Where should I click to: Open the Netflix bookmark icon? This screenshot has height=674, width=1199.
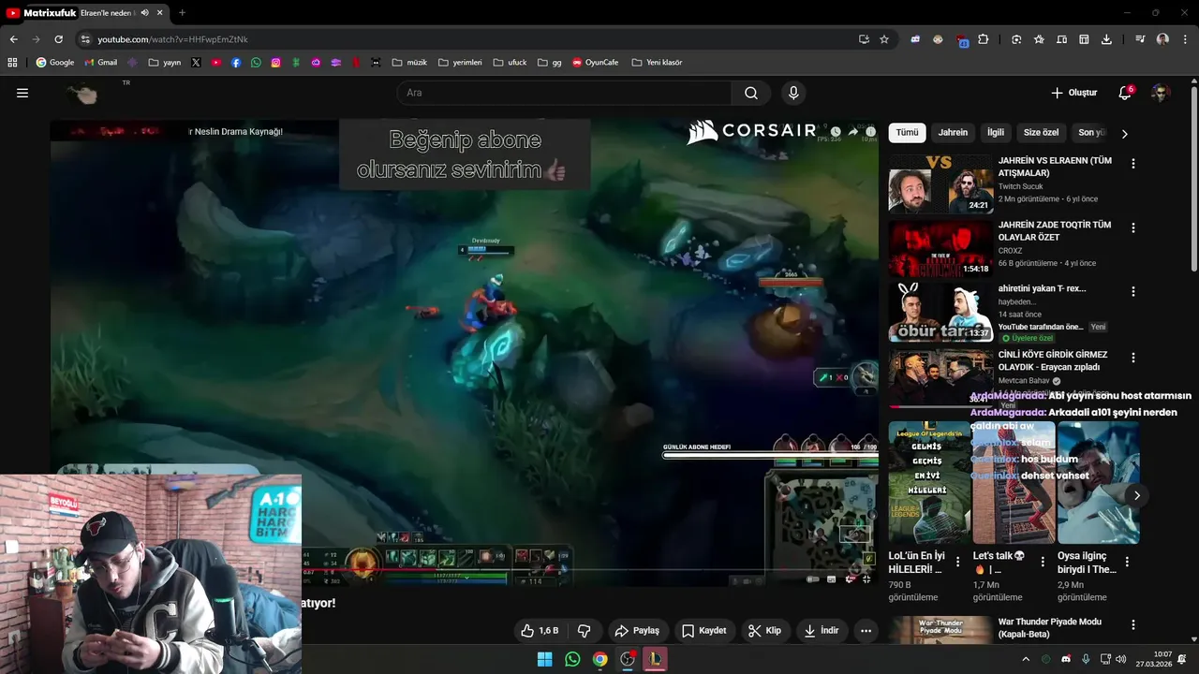coord(356,63)
